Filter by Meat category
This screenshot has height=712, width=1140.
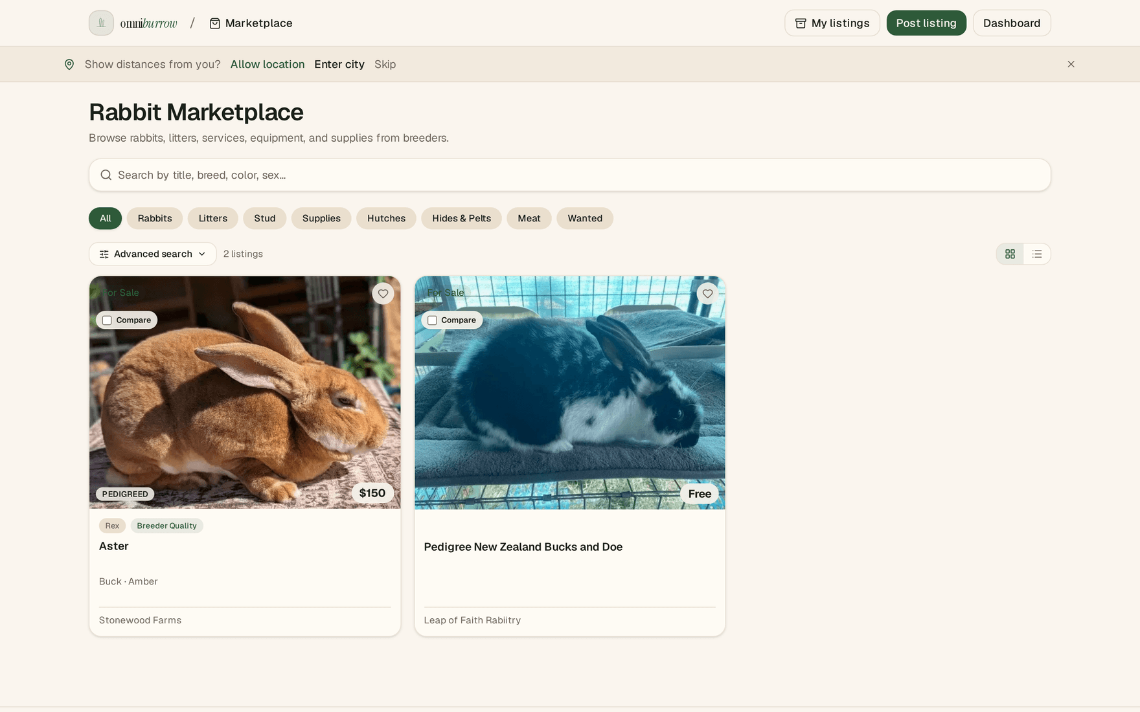529,218
